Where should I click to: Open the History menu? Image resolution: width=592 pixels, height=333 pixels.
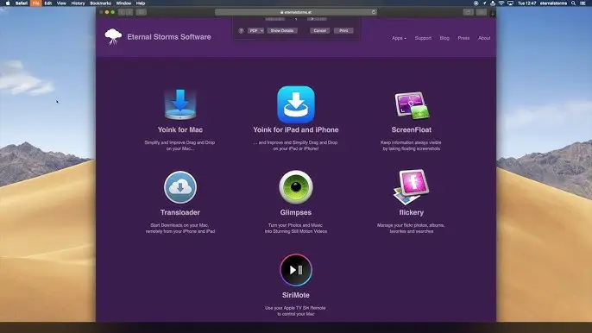tap(79, 3)
